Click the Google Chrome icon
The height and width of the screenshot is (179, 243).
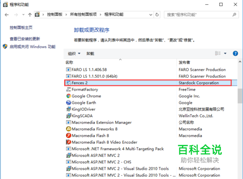(x=69, y=96)
